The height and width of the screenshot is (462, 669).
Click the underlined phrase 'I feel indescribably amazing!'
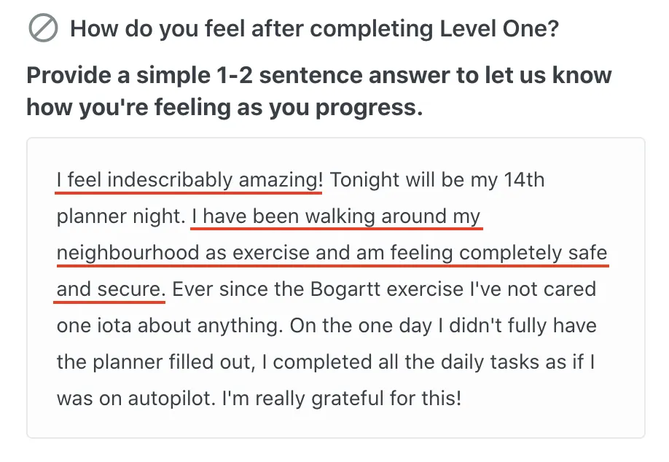pos(189,180)
